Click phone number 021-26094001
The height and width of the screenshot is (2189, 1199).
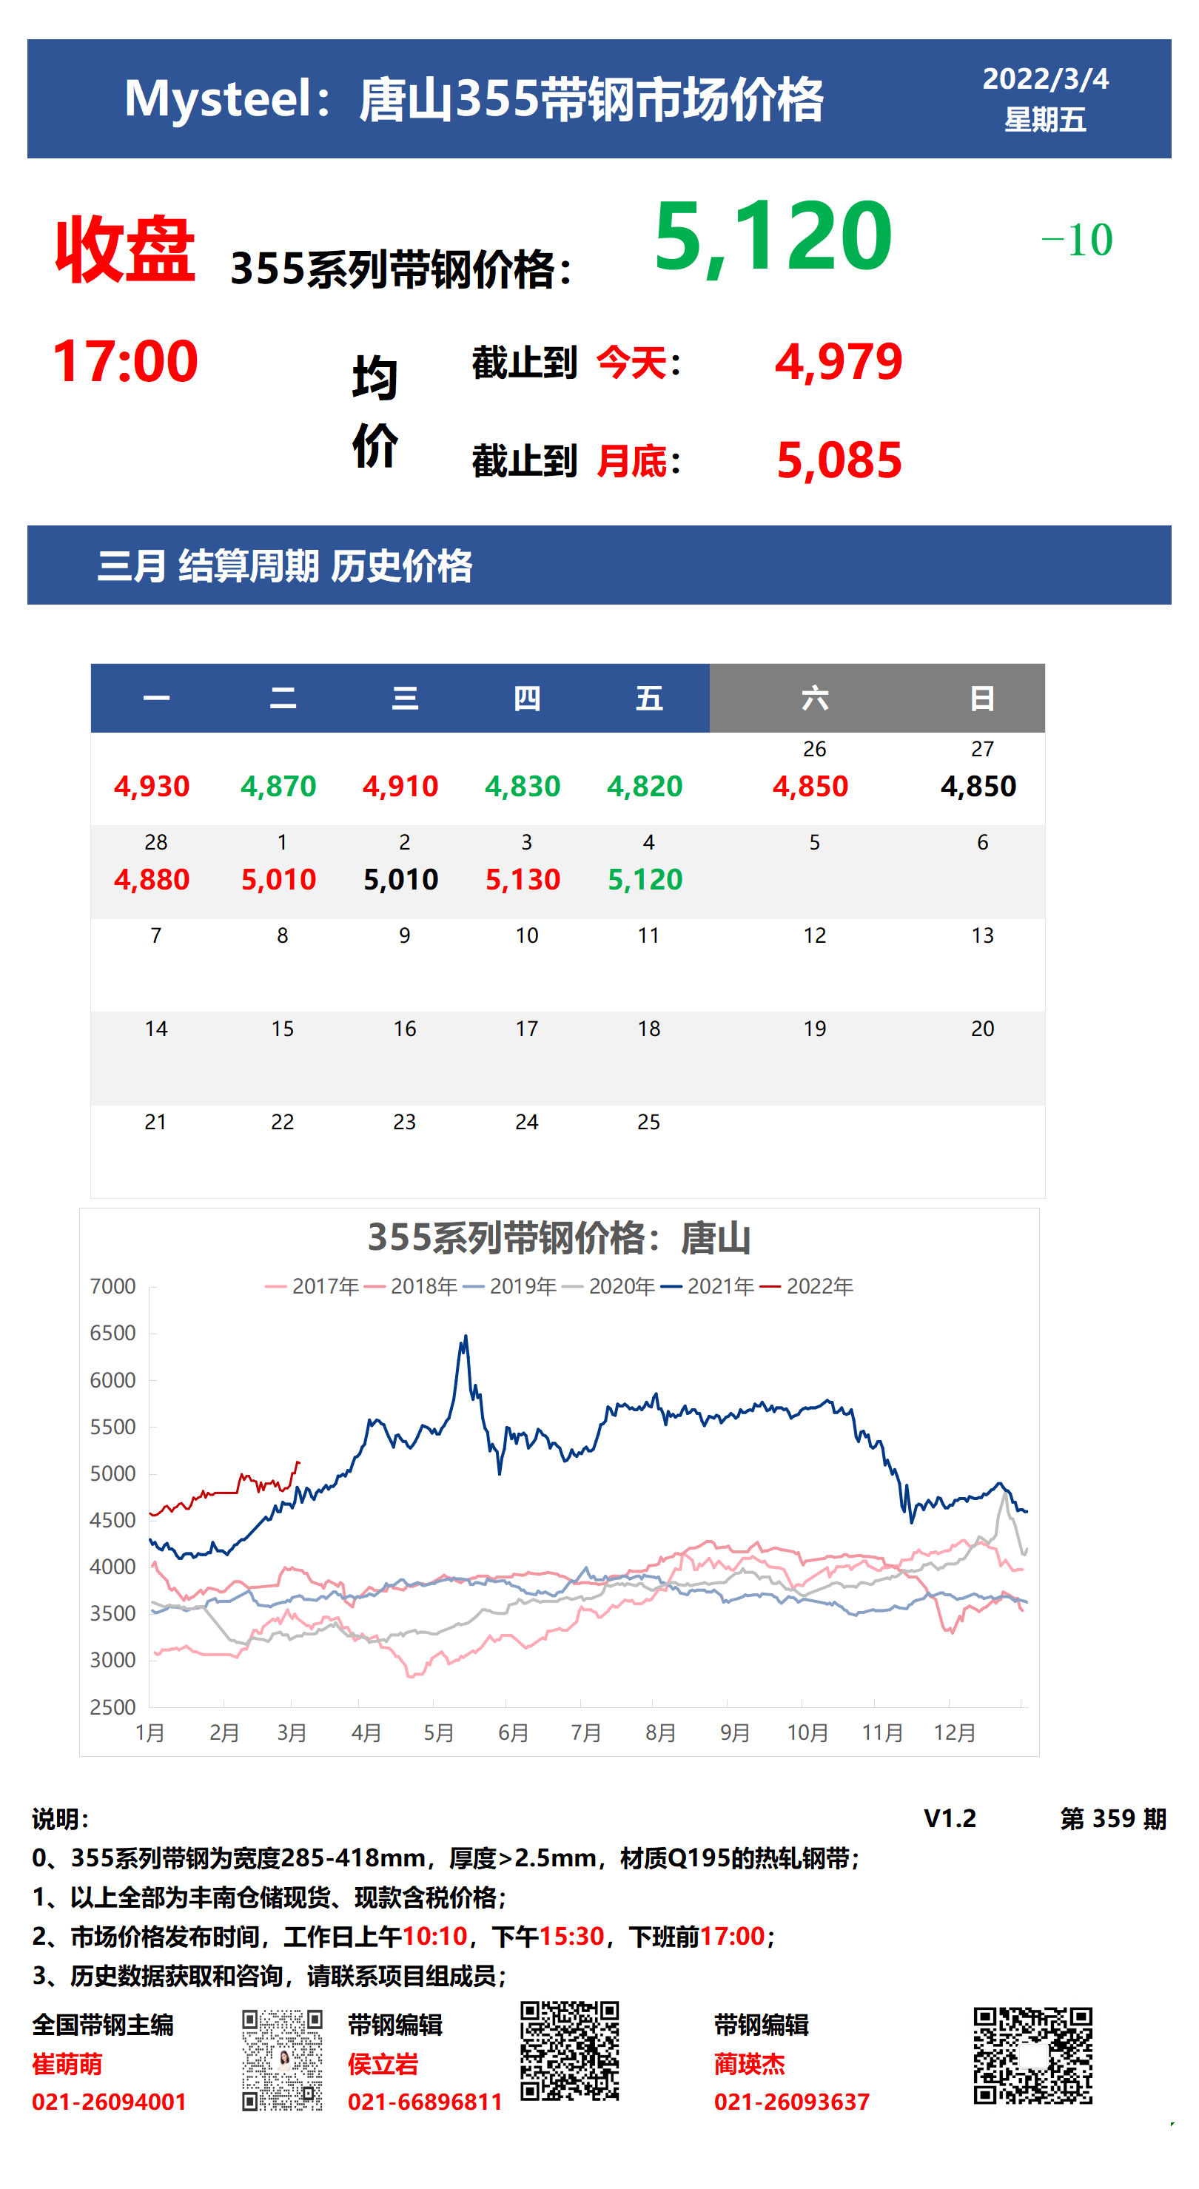tap(109, 2102)
